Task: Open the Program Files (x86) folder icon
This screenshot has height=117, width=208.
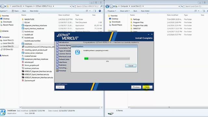Action: [x=131, y=25]
